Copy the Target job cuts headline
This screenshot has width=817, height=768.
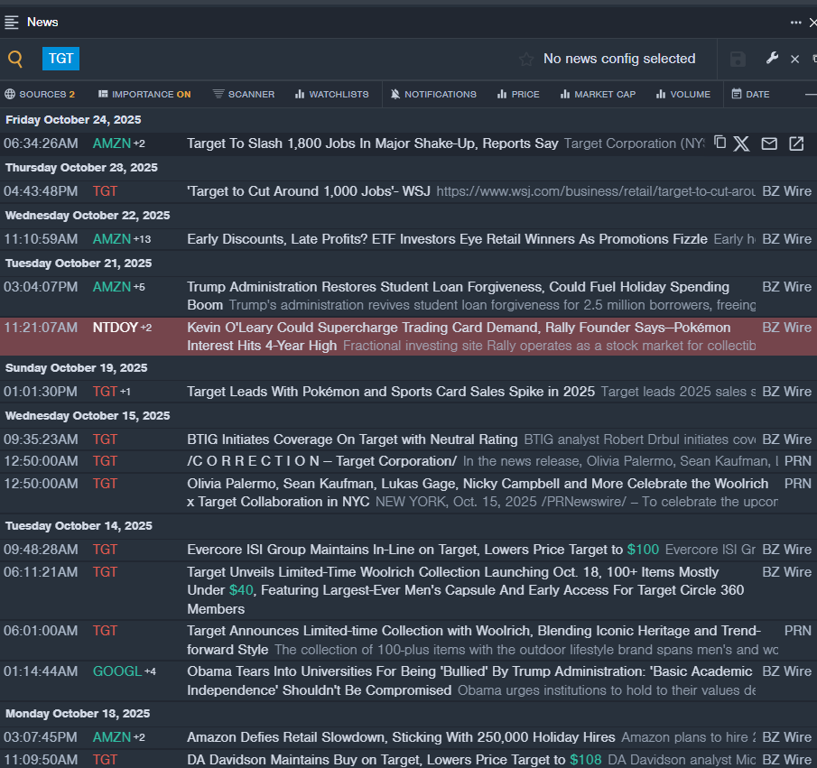(720, 143)
